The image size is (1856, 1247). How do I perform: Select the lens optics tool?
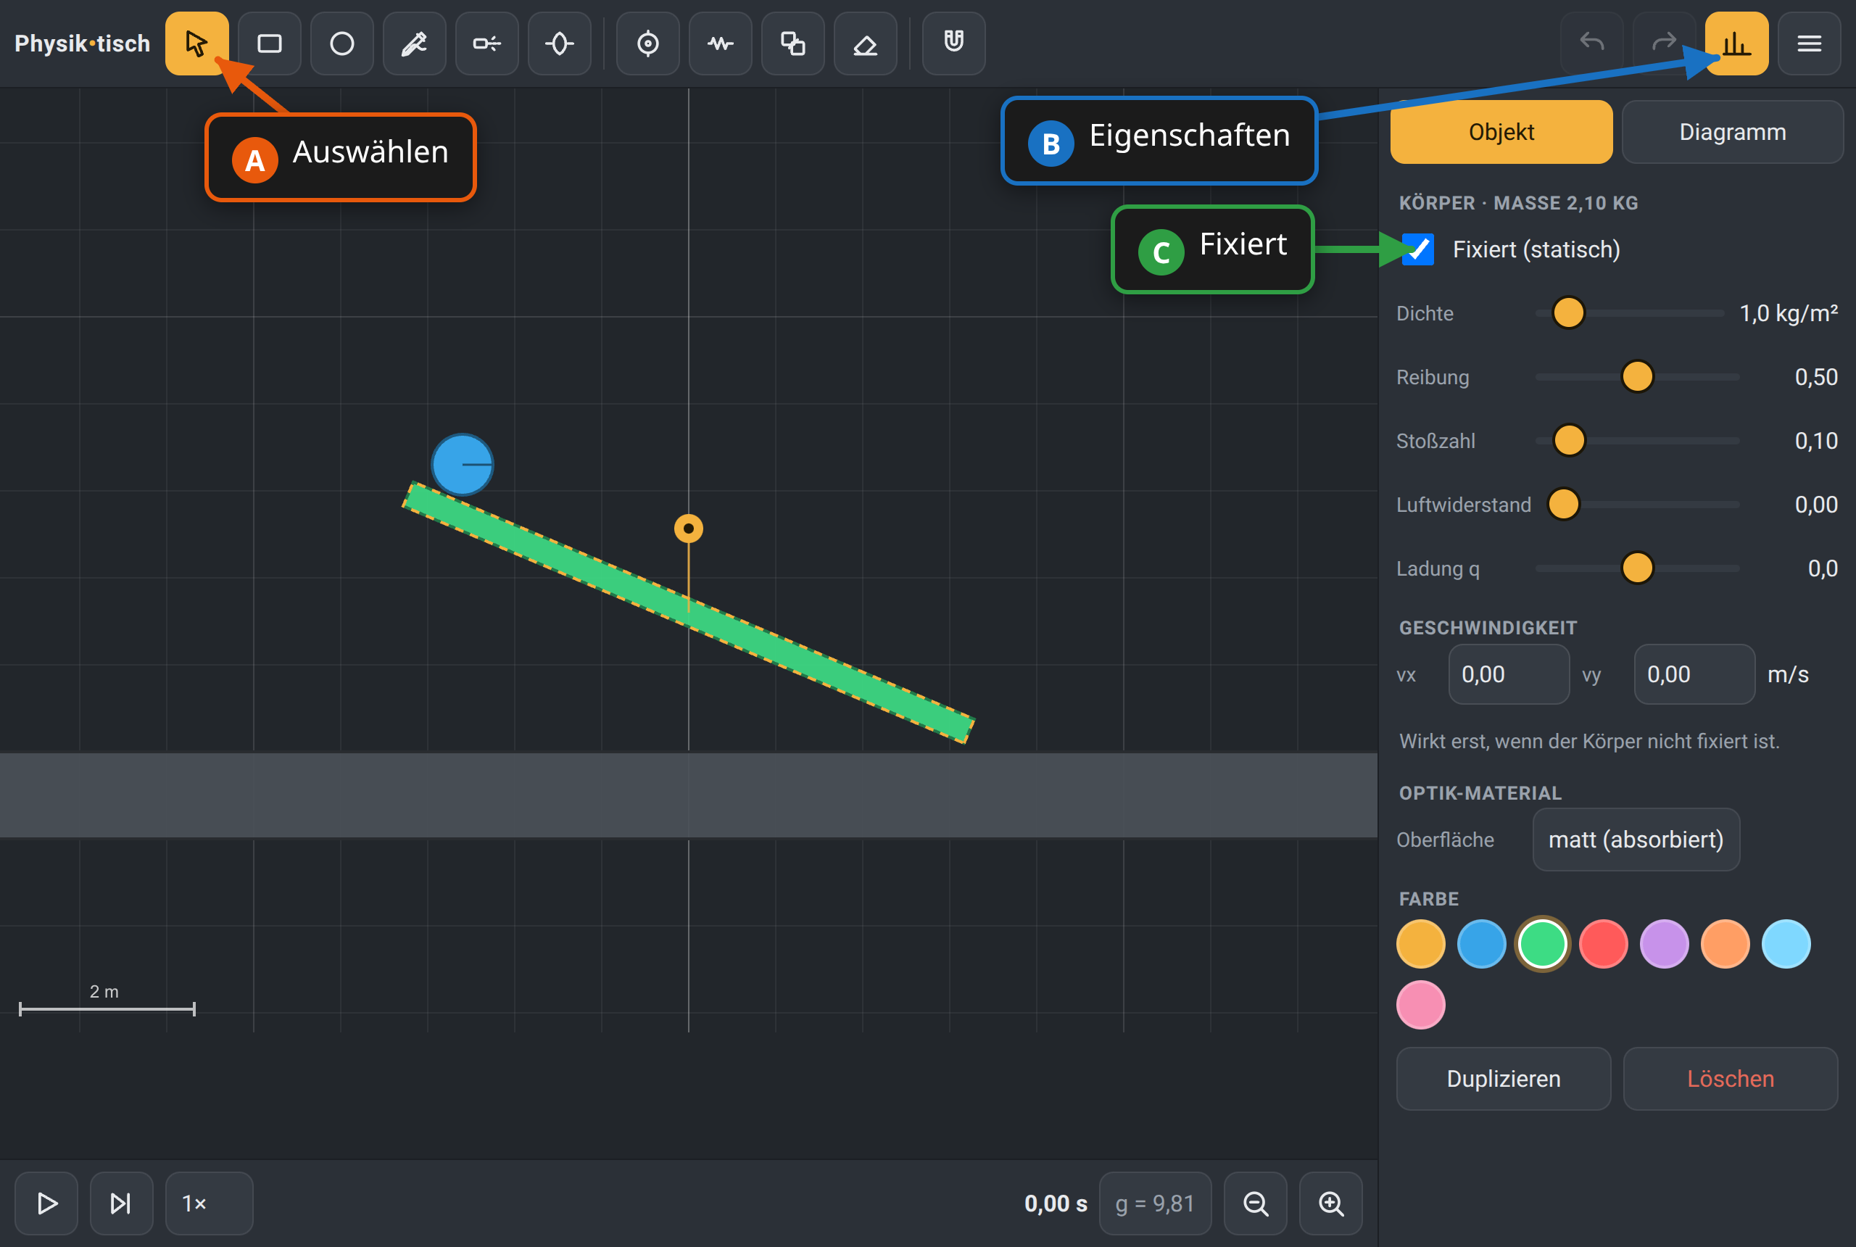click(559, 43)
